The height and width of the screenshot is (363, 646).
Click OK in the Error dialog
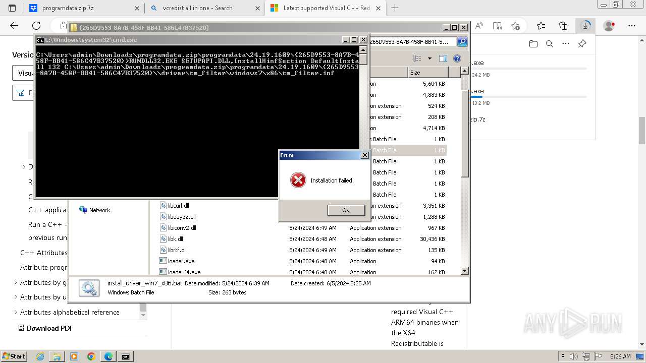pos(346,210)
